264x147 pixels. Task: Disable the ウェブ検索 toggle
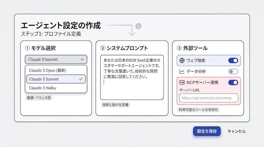[x=233, y=60]
